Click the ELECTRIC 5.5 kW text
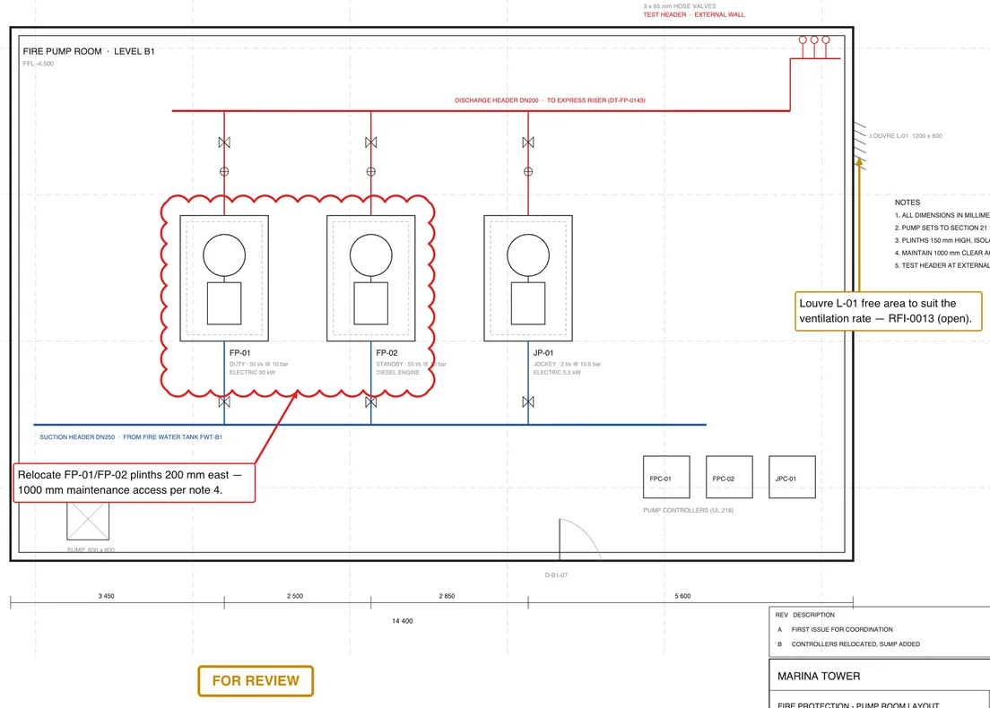The height and width of the screenshot is (708, 990). coord(557,372)
